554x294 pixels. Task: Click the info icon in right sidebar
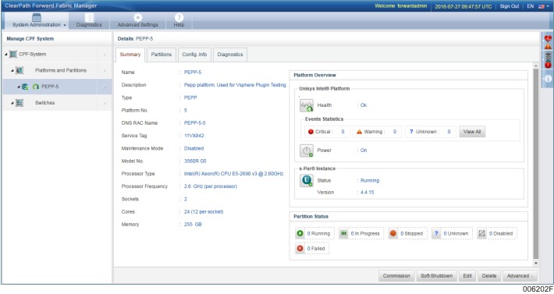(x=548, y=79)
